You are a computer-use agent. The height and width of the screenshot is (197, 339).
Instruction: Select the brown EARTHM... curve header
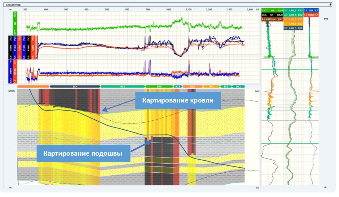tap(272, 19)
